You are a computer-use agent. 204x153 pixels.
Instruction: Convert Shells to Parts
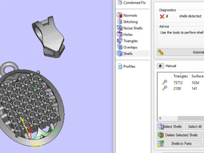click(x=179, y=144)
